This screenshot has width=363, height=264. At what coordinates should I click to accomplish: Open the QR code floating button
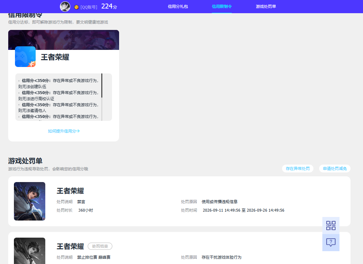point(331,226)
